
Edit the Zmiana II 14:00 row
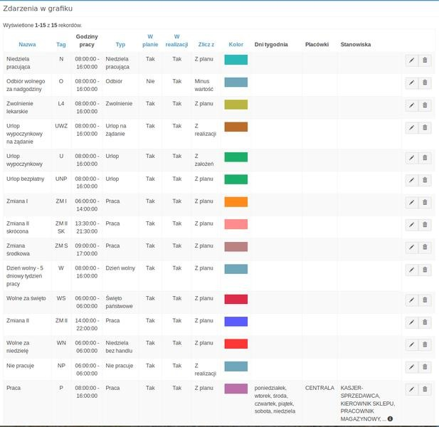(411, 322)
